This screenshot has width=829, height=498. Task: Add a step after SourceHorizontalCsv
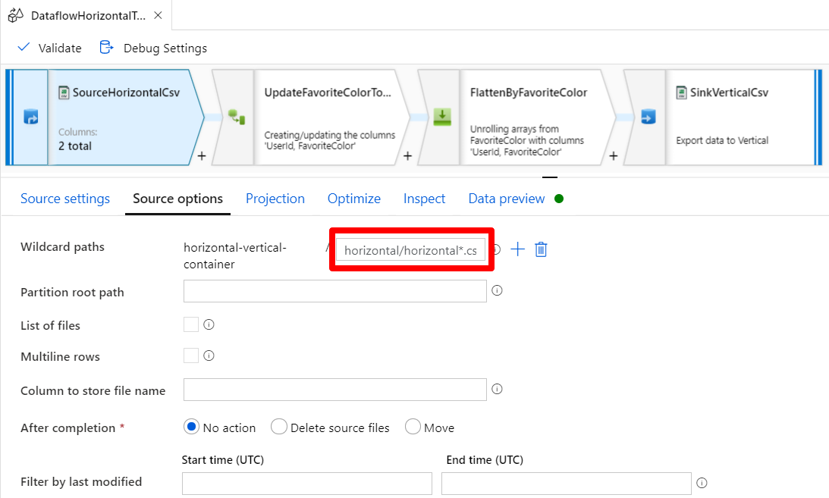(x=202, y=156)
